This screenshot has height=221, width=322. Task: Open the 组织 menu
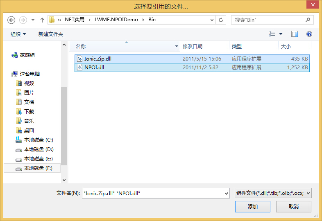(x=18, y=34)
